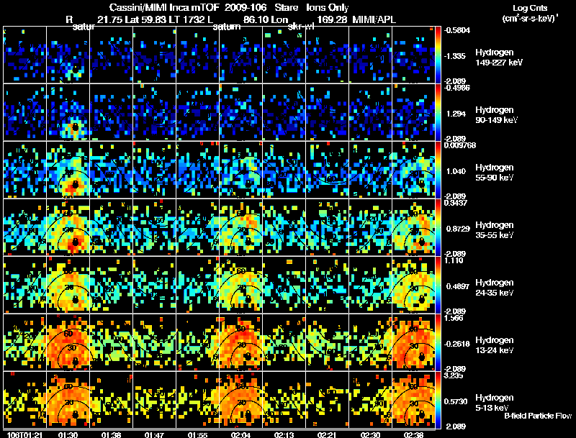Screen dimensions: 576x438
Task: Click the 'Hydrogen 13-24 keV' row label
Action: coord(494,345)
